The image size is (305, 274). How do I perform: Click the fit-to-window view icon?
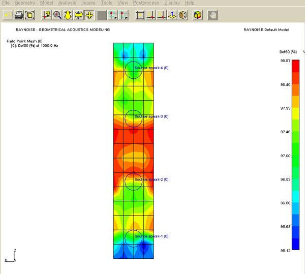[x=30, y=15]
